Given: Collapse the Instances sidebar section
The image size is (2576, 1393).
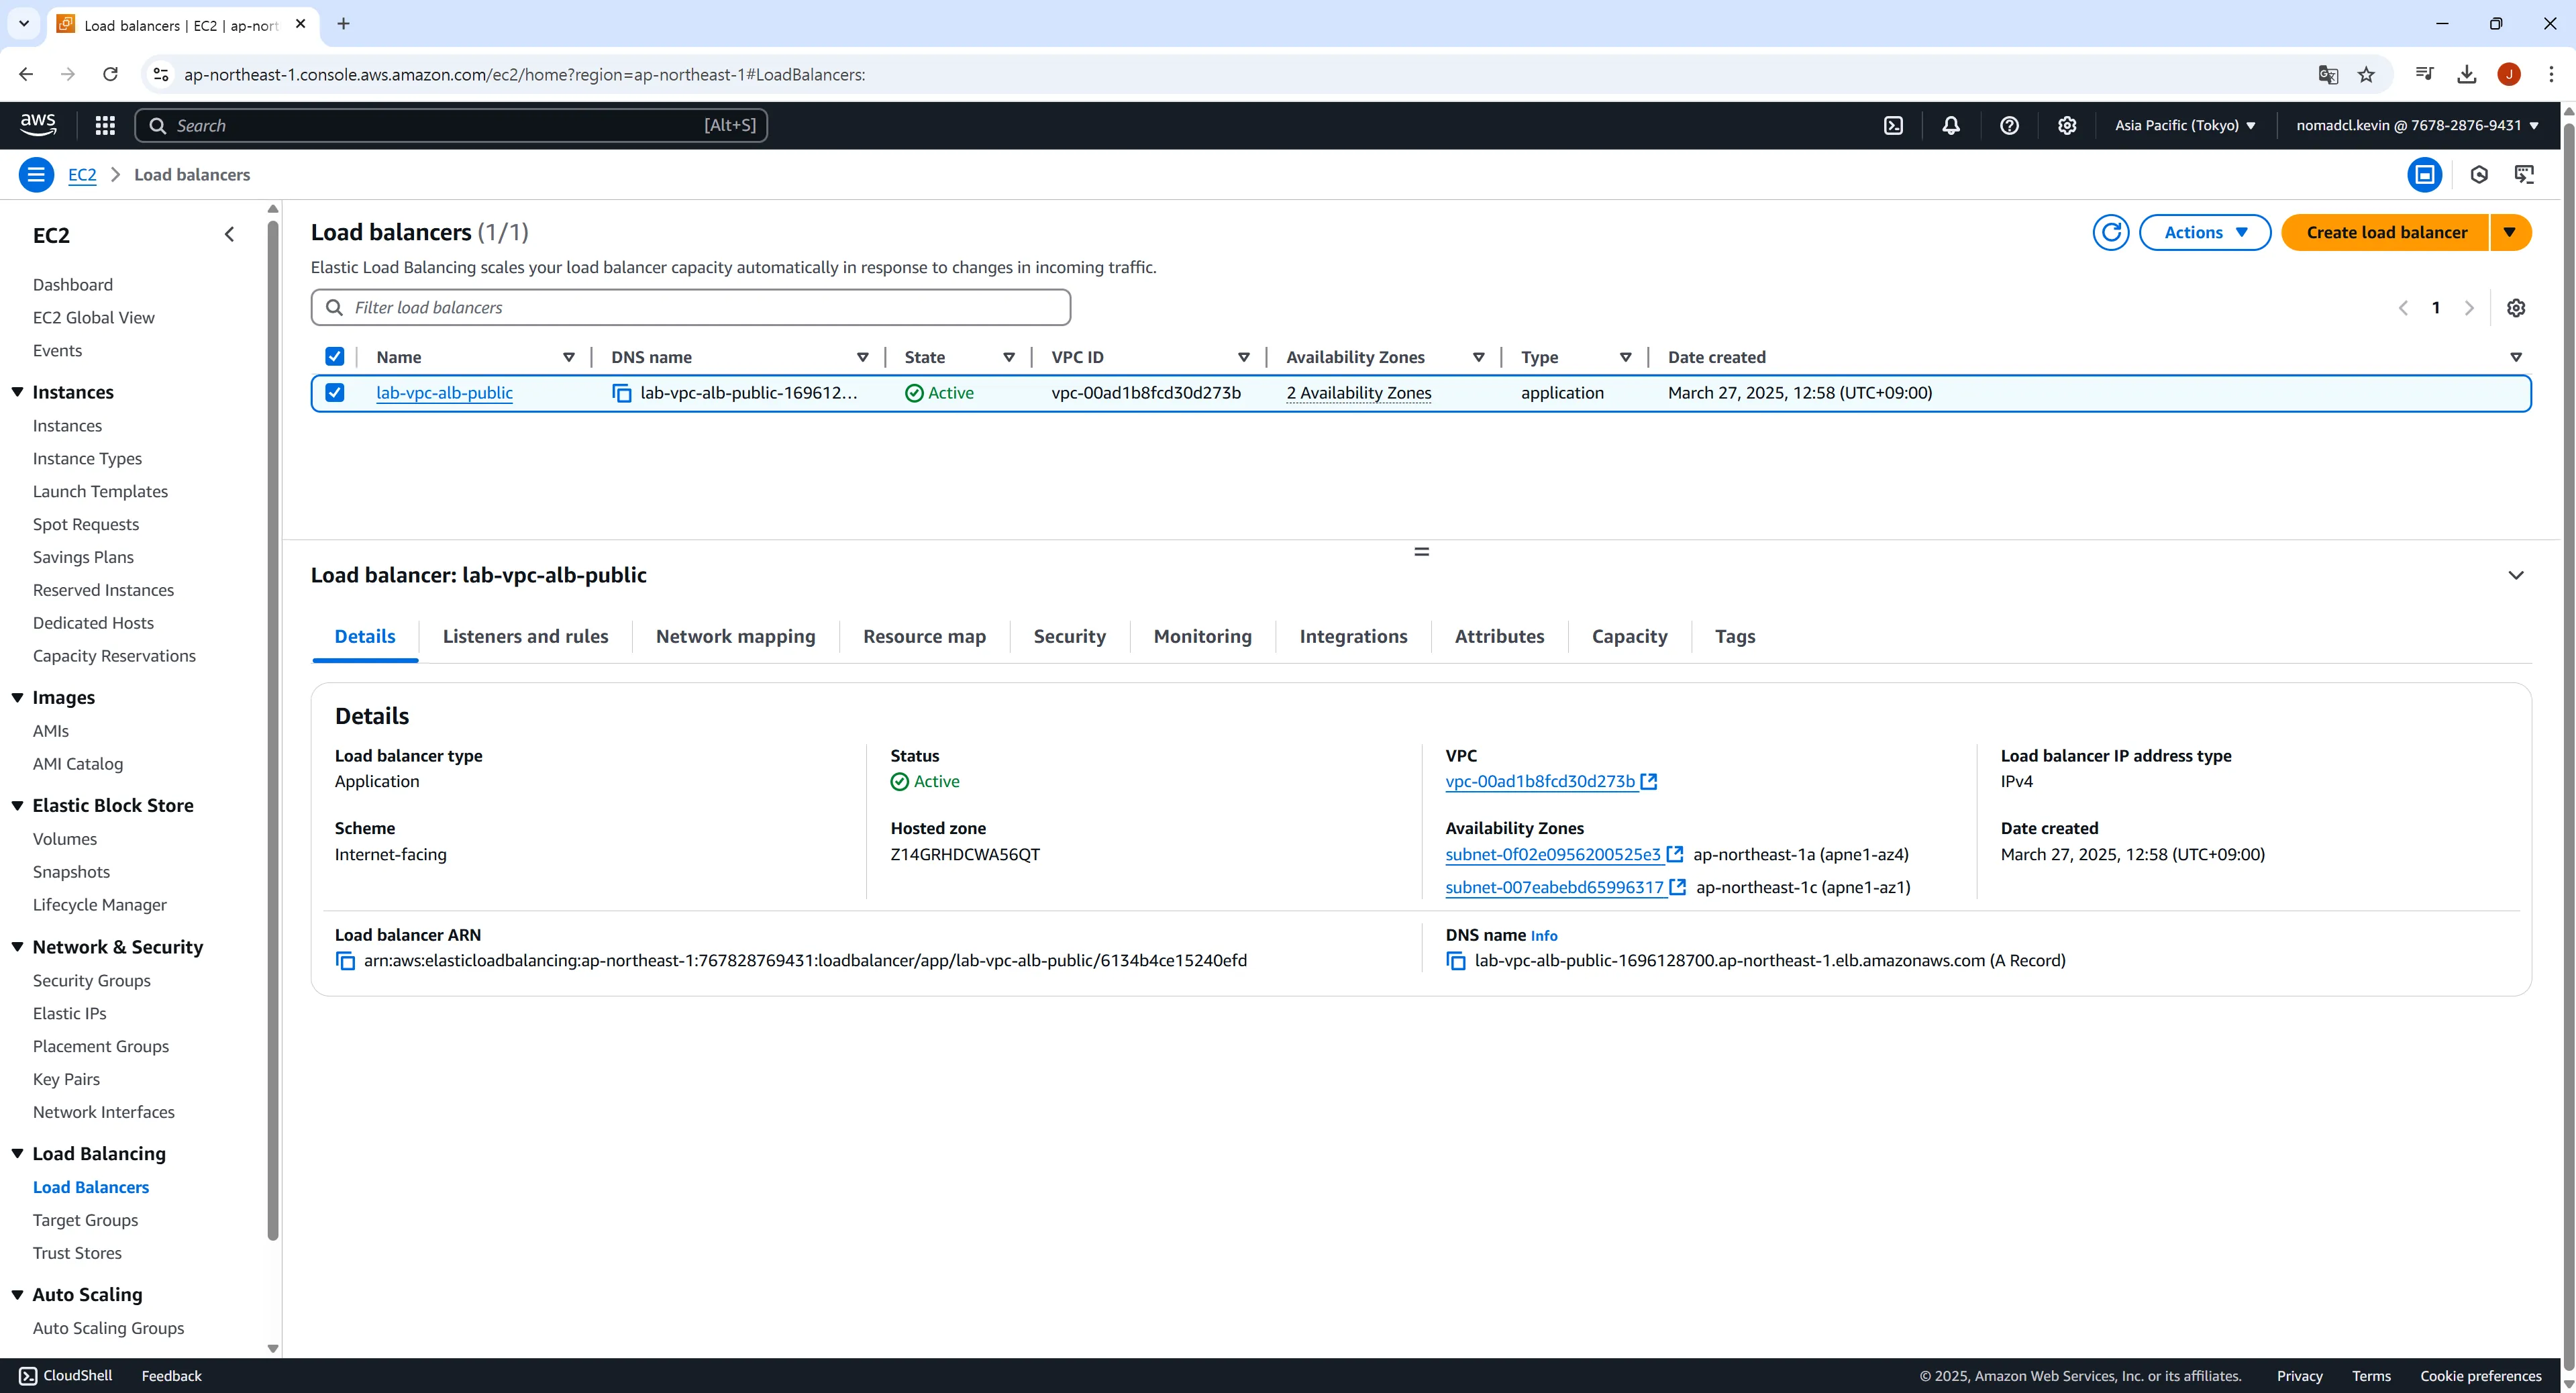Looking at the screenshot, I should pyautogui.click(x=18, y=392).
